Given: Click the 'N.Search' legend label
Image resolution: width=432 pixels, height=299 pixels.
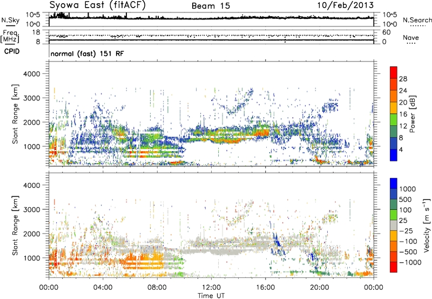Looking at the screenshot, I should point(417,20).
